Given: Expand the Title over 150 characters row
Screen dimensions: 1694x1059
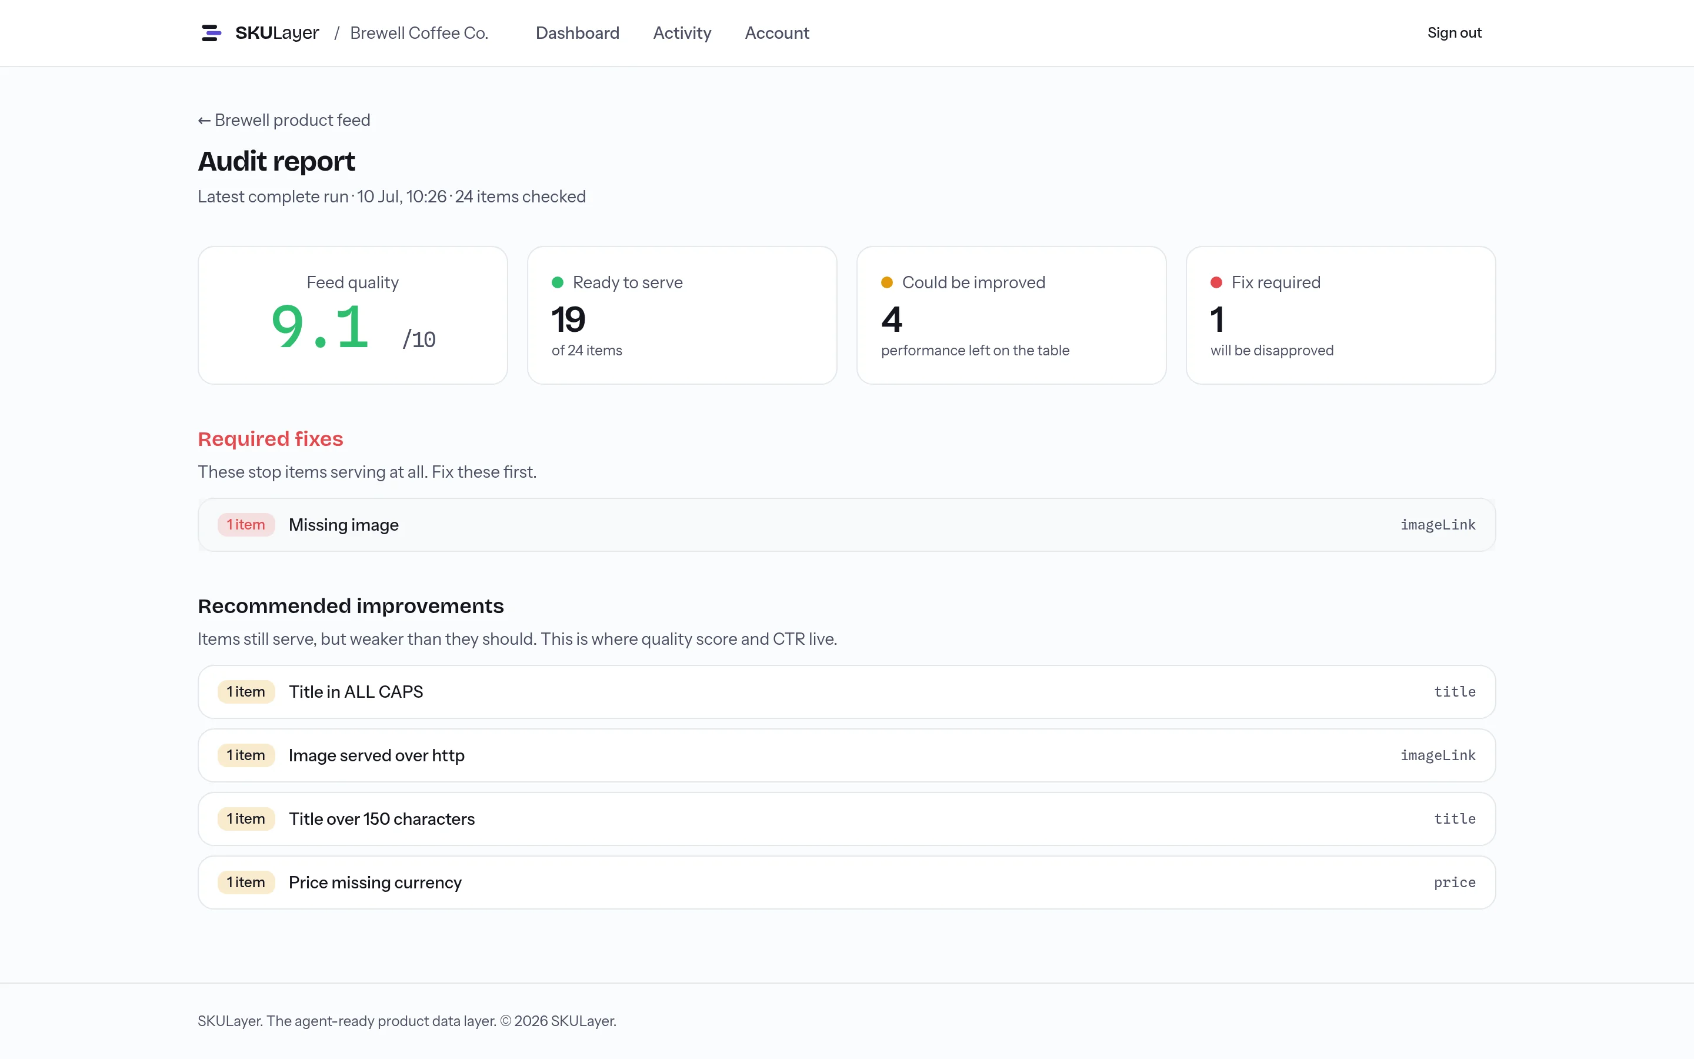Looking at the screenshot, I should click(846, 819).
